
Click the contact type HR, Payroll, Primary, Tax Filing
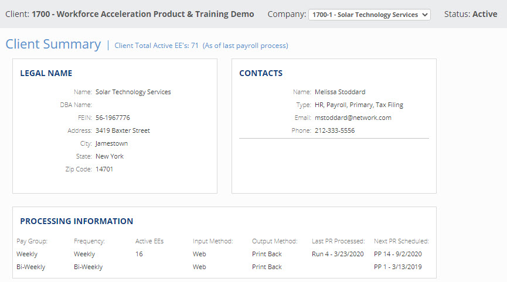[359, 105]
